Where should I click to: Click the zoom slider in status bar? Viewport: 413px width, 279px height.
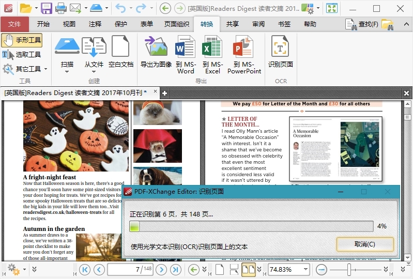pyautogui.click(x=350, y=269)
